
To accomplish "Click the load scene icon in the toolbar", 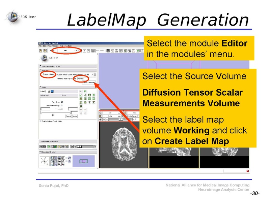I will pyautogui.click(x=40, y=50).
